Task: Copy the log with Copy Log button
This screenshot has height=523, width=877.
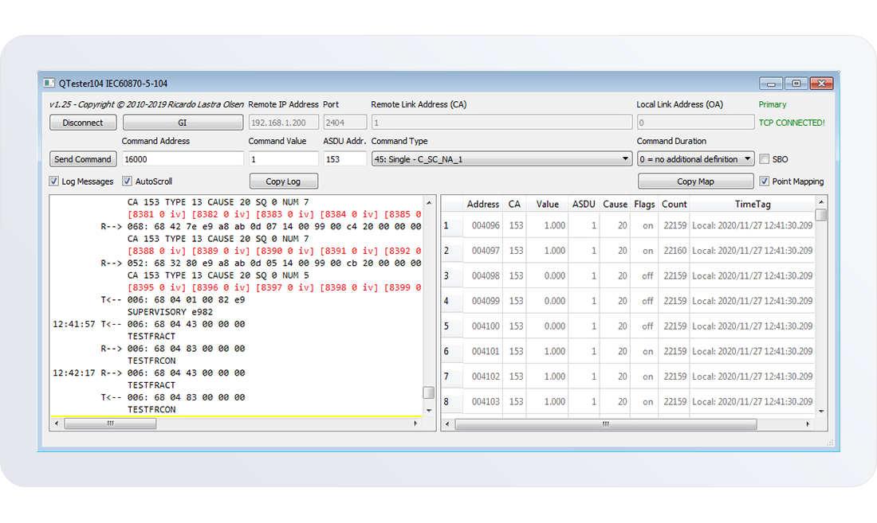Action: click(x=283, y=181)
